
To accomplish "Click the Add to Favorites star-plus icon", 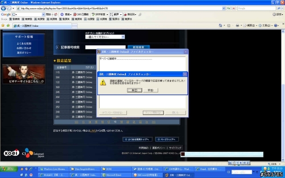I will 8,26.
